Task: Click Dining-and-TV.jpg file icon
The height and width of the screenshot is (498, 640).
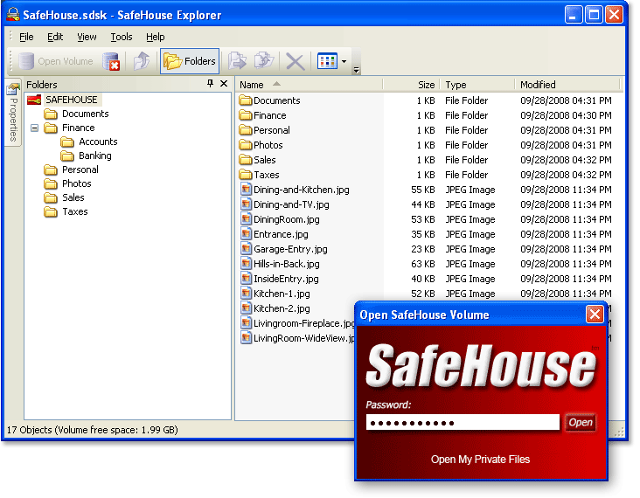Action: (246, 204)
